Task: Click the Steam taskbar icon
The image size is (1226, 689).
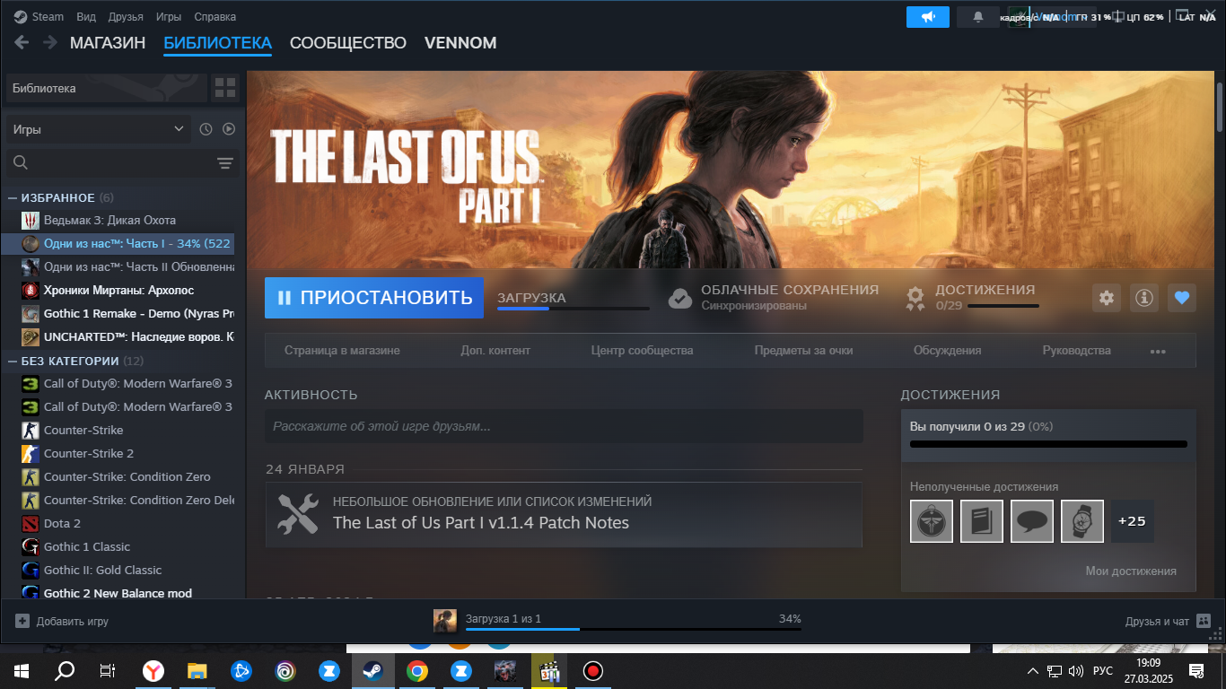Action: click(x=372, y=670)
